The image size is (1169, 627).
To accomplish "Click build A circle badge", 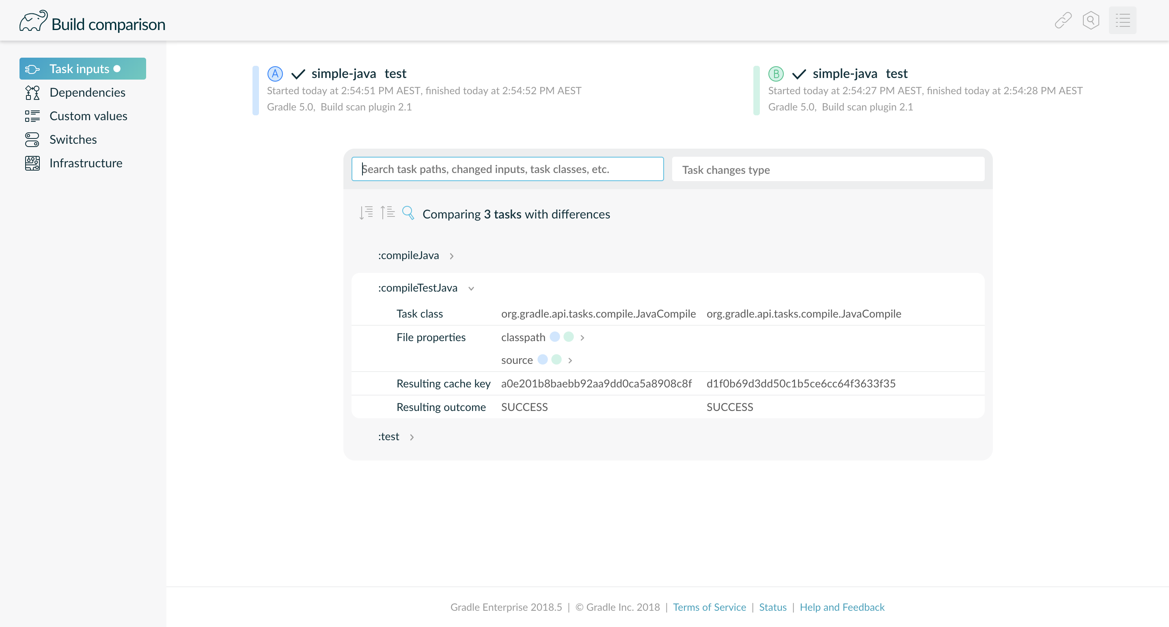I will click(x=274, y=74).
